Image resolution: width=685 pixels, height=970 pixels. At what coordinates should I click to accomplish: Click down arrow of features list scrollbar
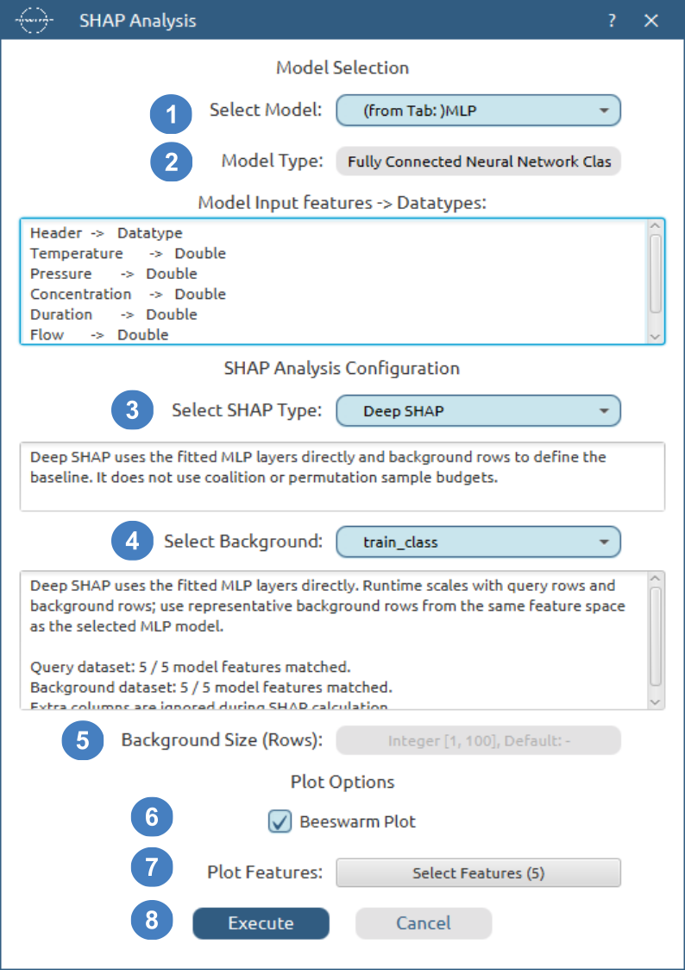pyautogui.click(x=656, y=337)
